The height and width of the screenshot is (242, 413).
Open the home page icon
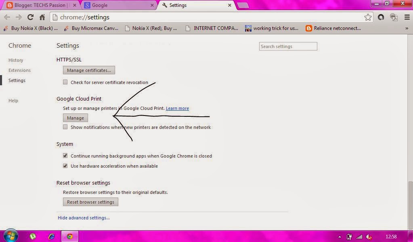click(x=42, y=17)
